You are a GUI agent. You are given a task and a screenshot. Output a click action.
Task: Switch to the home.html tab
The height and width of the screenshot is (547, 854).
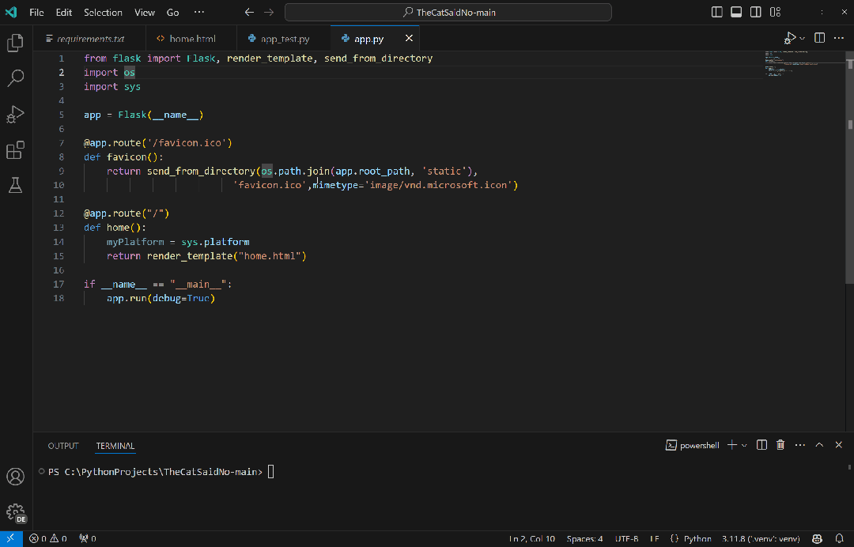(191, 37)
